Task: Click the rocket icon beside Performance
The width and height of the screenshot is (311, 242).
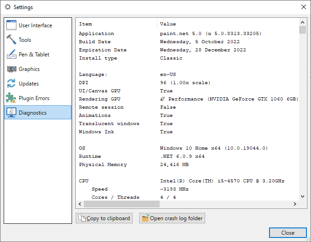Action: click(162, 99)
